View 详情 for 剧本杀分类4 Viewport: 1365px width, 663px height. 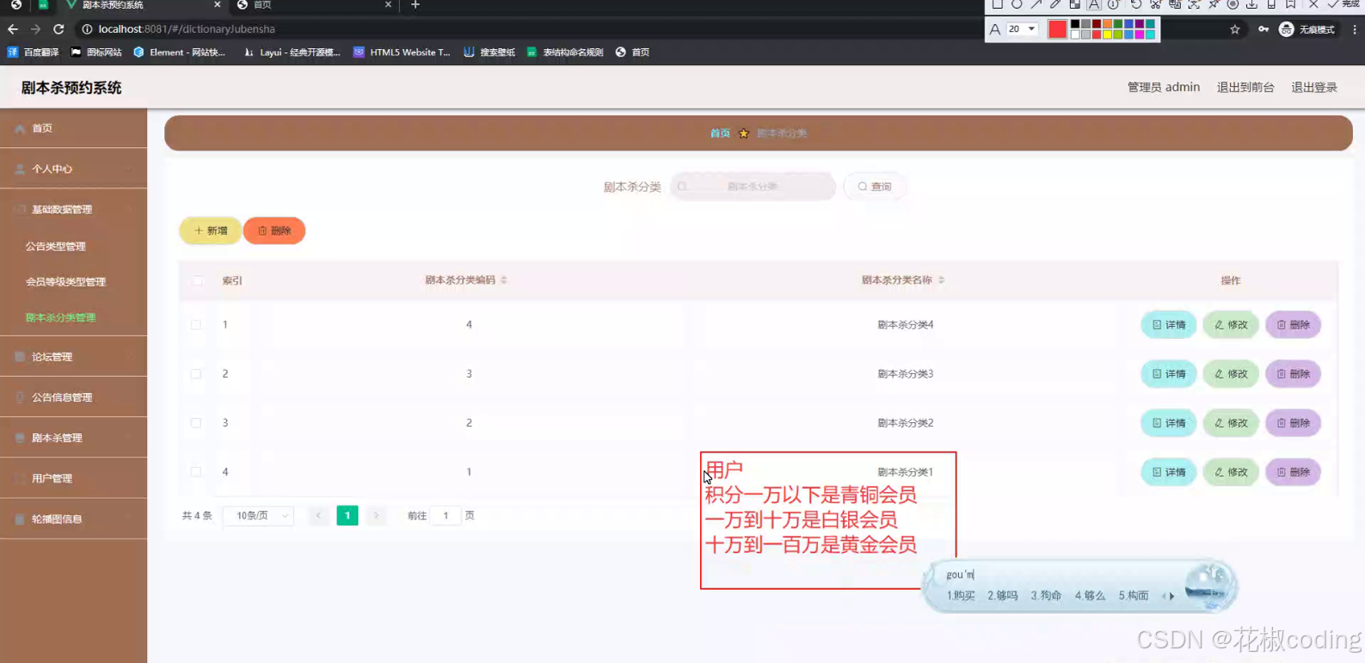[1168, 325]
